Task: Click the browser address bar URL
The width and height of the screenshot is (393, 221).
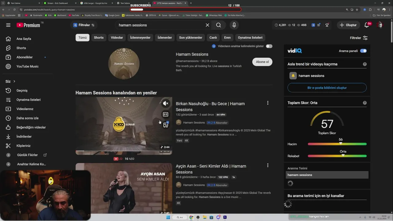Action: (x=49, y=10)
